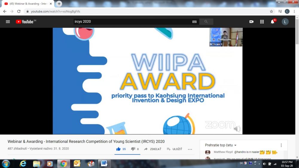Screen dimensions: 299x168
Task: Open the YouTube guide hamburger menu
Action: [x=8, y=22]
